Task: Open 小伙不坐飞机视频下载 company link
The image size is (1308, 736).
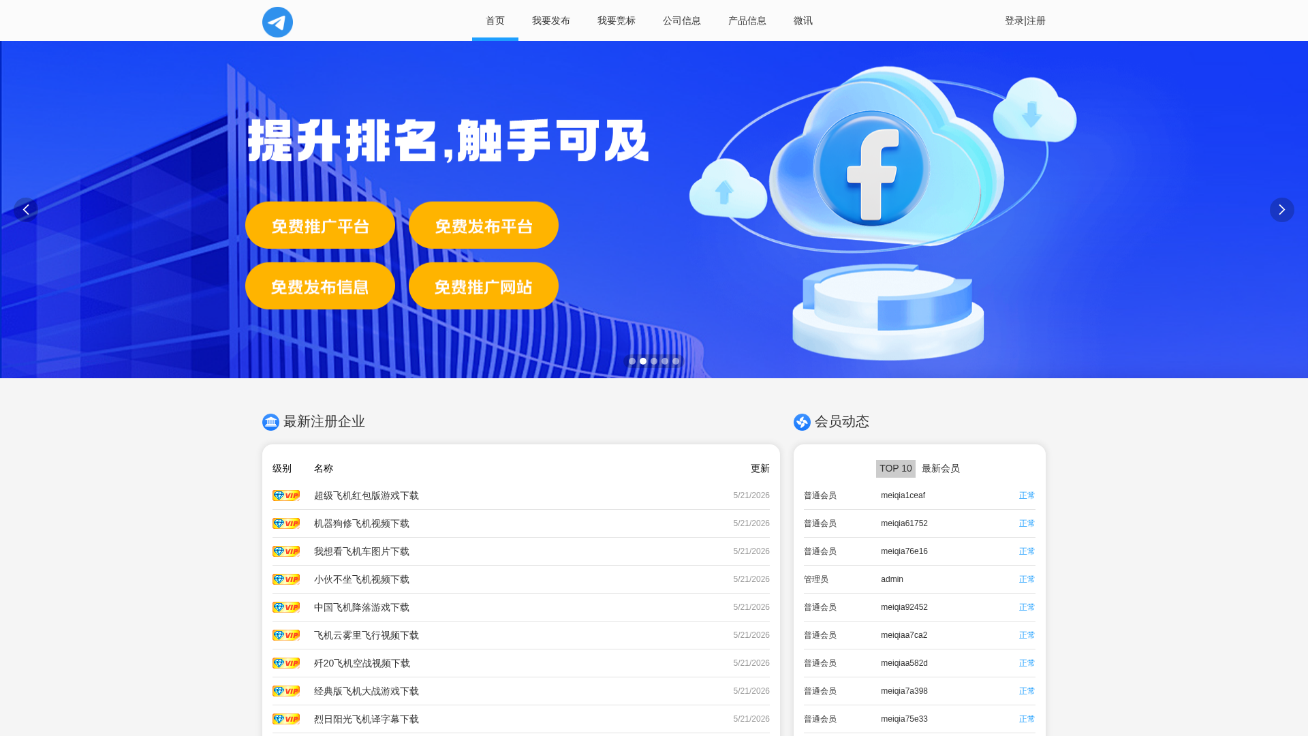Action: click(x=362, y=579)
